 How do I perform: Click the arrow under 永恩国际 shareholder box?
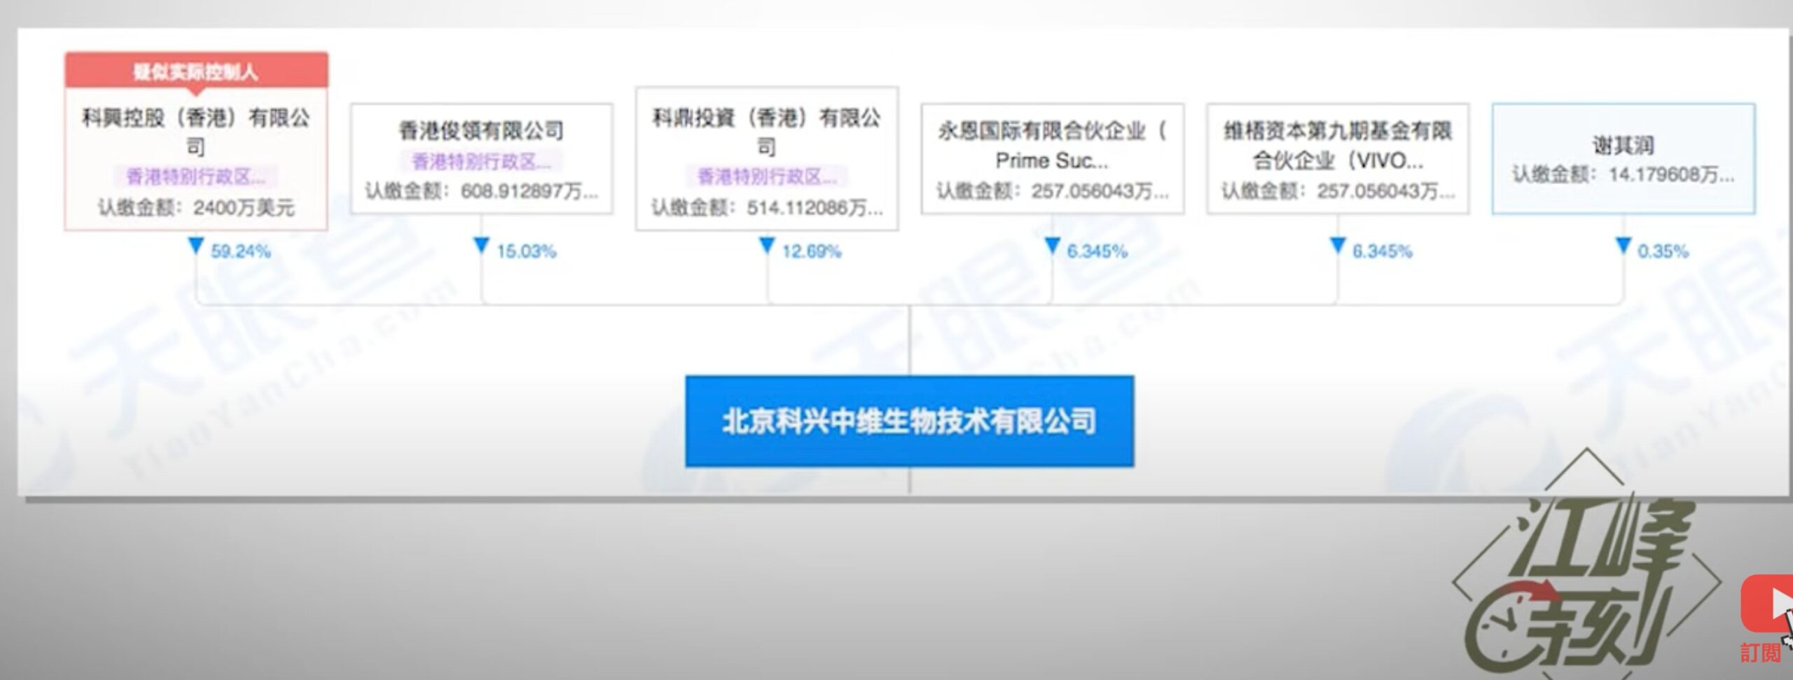1052,246
